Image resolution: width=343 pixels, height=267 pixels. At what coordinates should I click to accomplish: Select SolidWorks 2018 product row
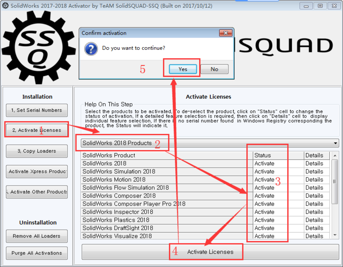(167, 163)
